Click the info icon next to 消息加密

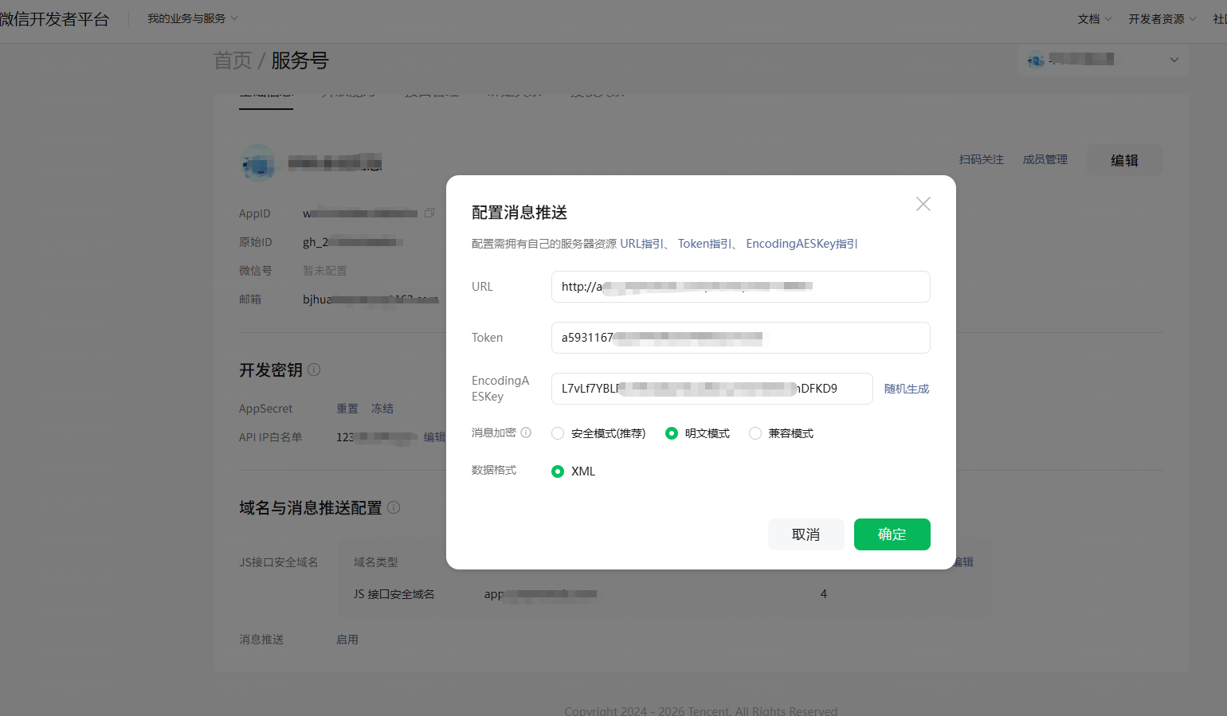(526, 432)
